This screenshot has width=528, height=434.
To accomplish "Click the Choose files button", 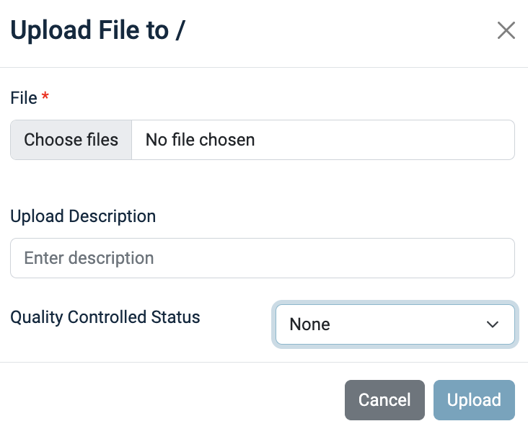I will tap(71, 139).
